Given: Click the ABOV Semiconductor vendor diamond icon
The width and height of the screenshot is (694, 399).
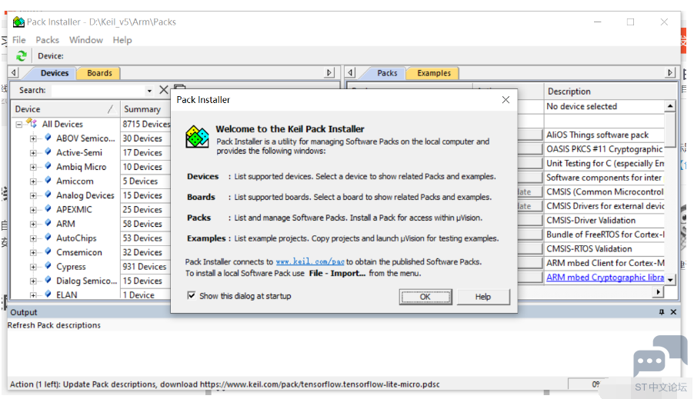Looking at the screenshot, I should (x=48, y=138).
